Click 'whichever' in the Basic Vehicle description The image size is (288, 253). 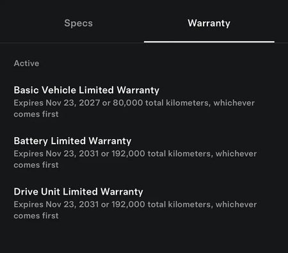tap(234, 103)
